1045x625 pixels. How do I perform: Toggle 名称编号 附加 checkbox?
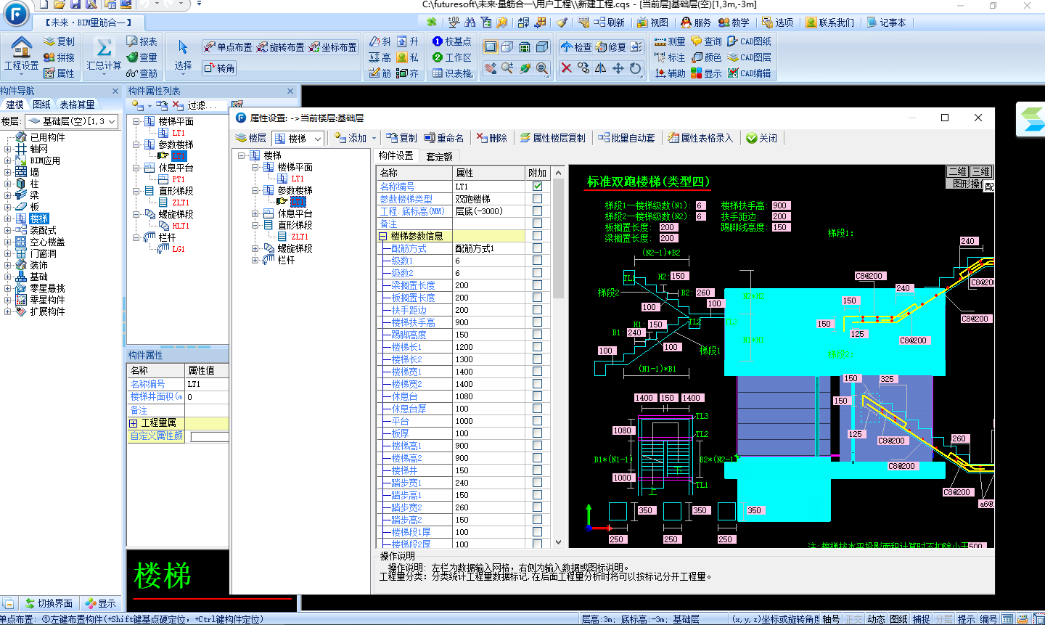click(537, 186)
